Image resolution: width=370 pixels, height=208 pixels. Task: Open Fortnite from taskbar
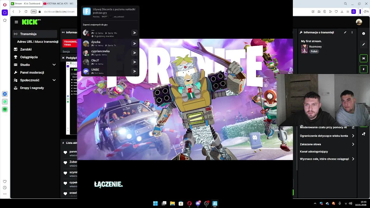pos(215,203)
